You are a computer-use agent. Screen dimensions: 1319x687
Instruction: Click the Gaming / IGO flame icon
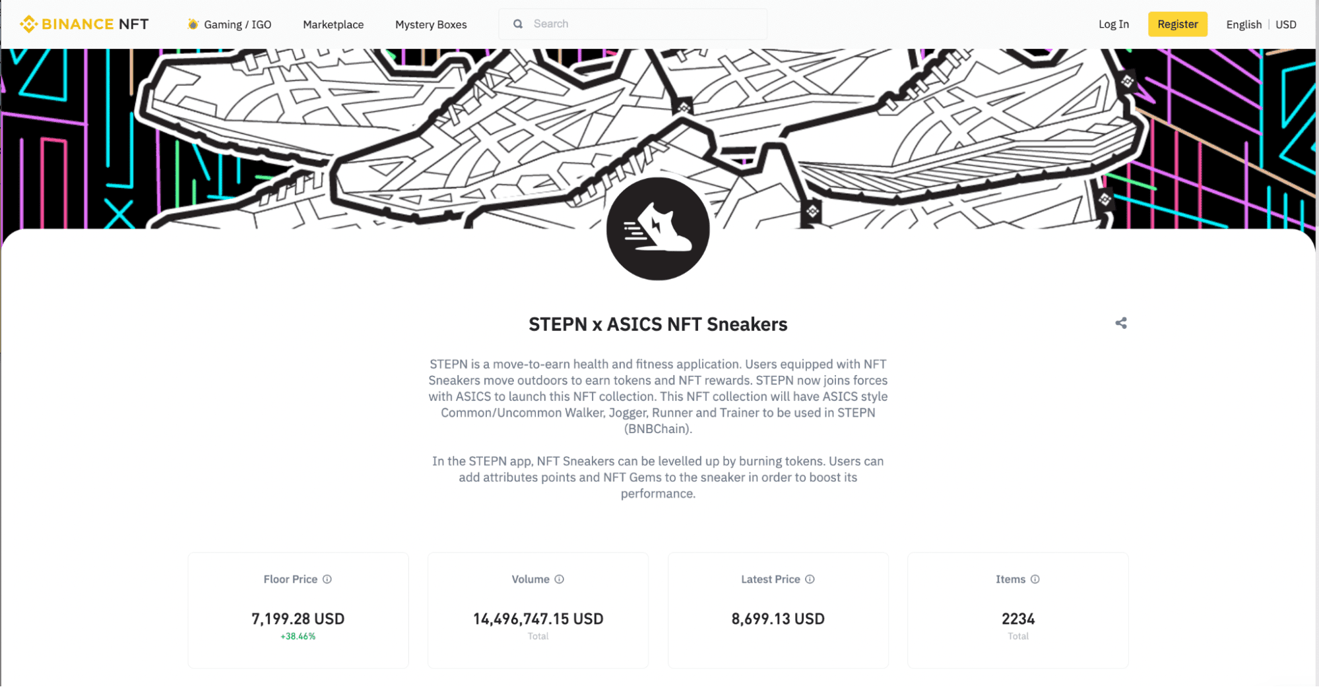click(x=193, y=24)
